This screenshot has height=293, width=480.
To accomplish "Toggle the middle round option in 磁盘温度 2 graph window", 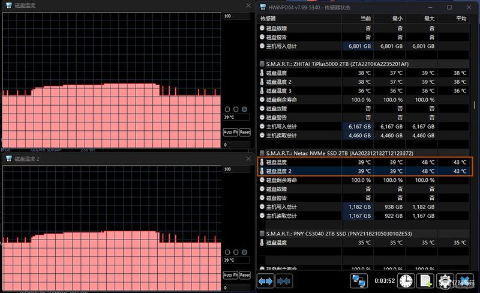I will click(236, 252).
